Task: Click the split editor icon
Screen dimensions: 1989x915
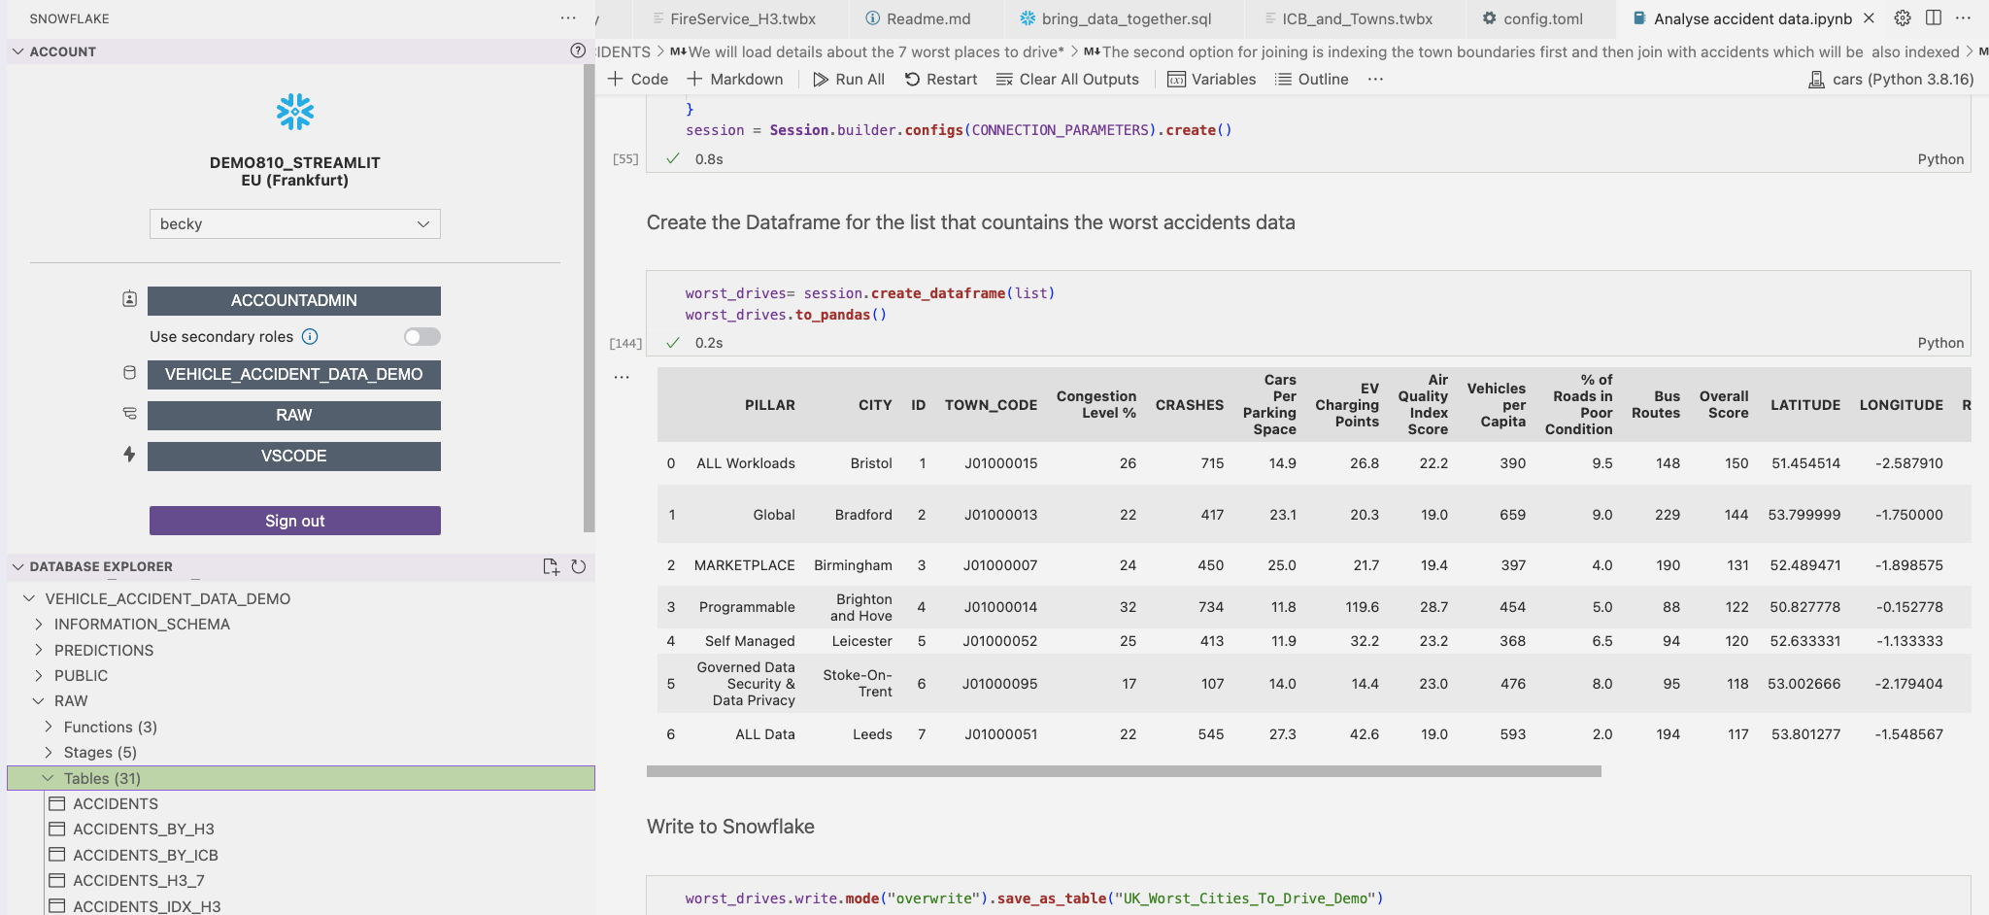Action: pyautogui.click(x=1934, y=18)
